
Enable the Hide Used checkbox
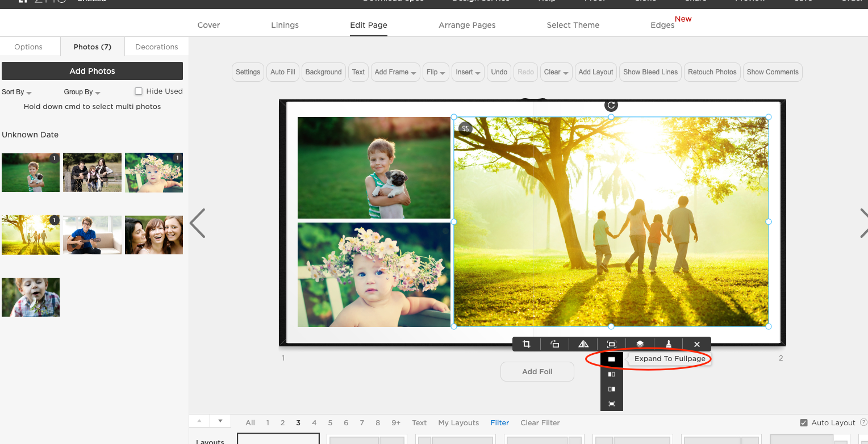pos(139,91)
